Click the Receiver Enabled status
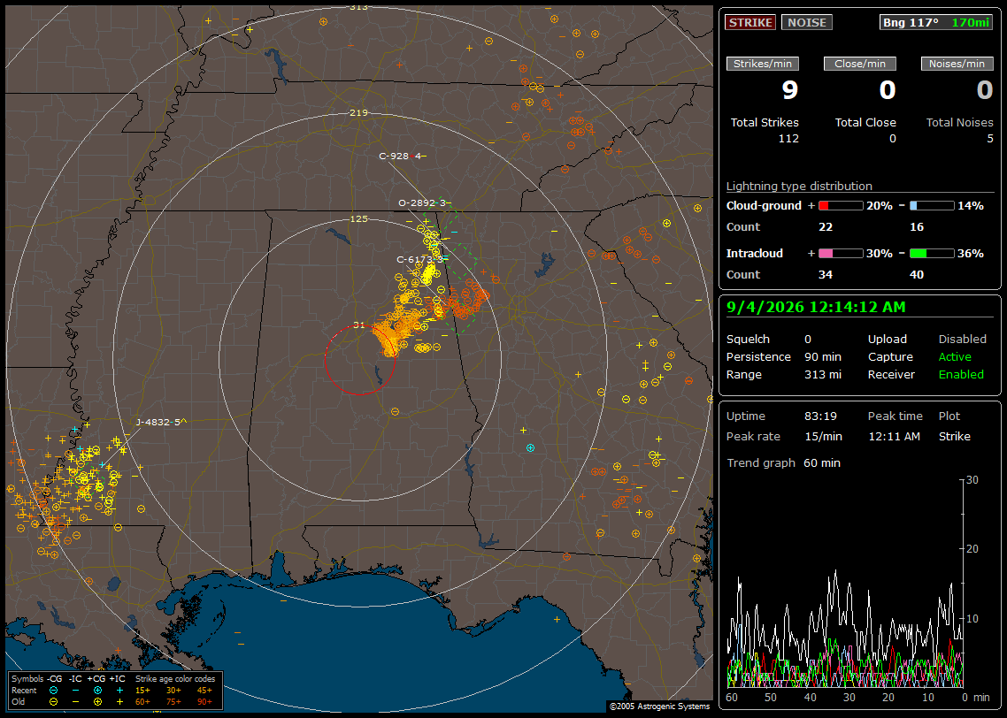 coord(926,375)
